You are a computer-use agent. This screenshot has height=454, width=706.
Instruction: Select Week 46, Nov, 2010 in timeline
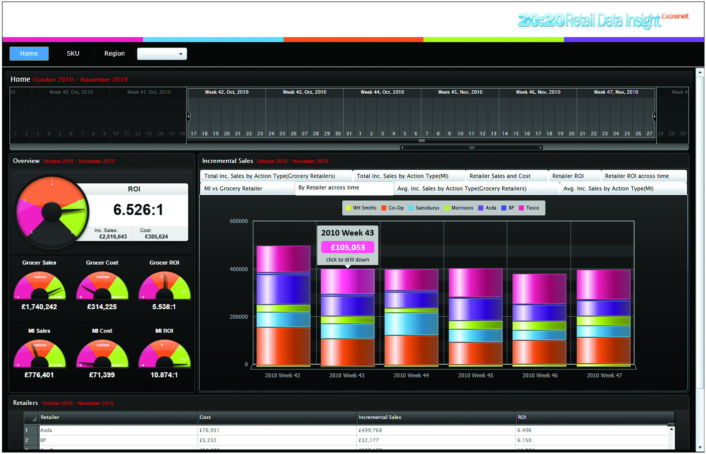[x=538, y=92]
